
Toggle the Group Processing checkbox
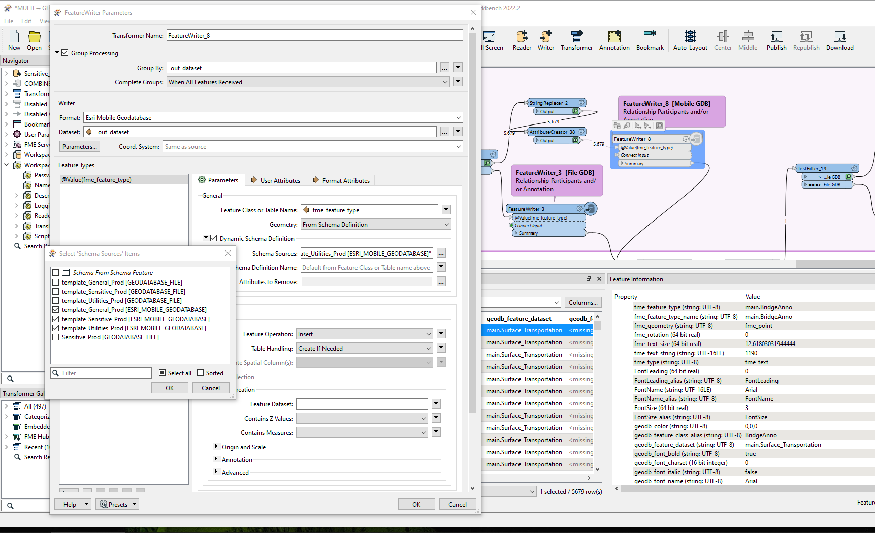65,53
